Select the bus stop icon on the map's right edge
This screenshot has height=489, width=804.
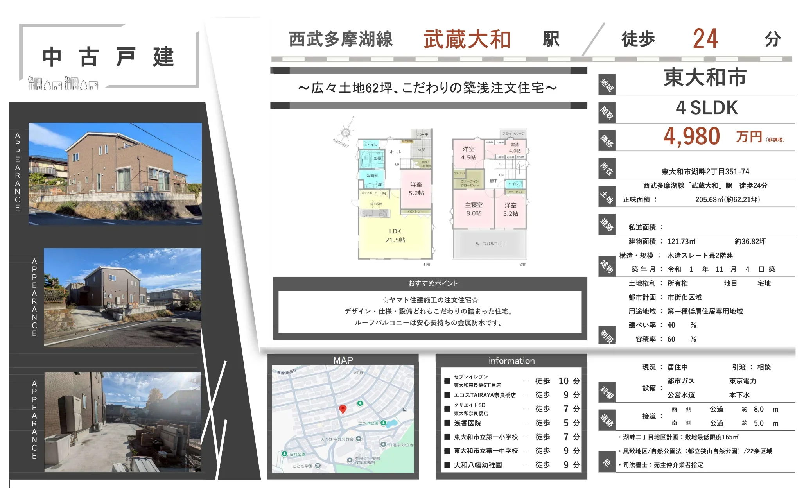[404, 410]
